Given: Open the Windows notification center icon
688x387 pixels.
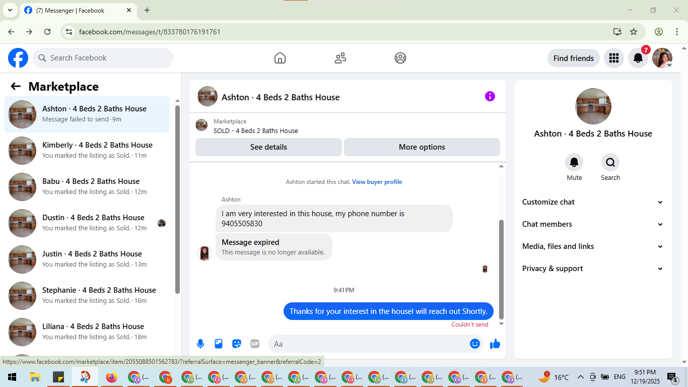Looking at the screenshot, I should [x=672, y=377].
